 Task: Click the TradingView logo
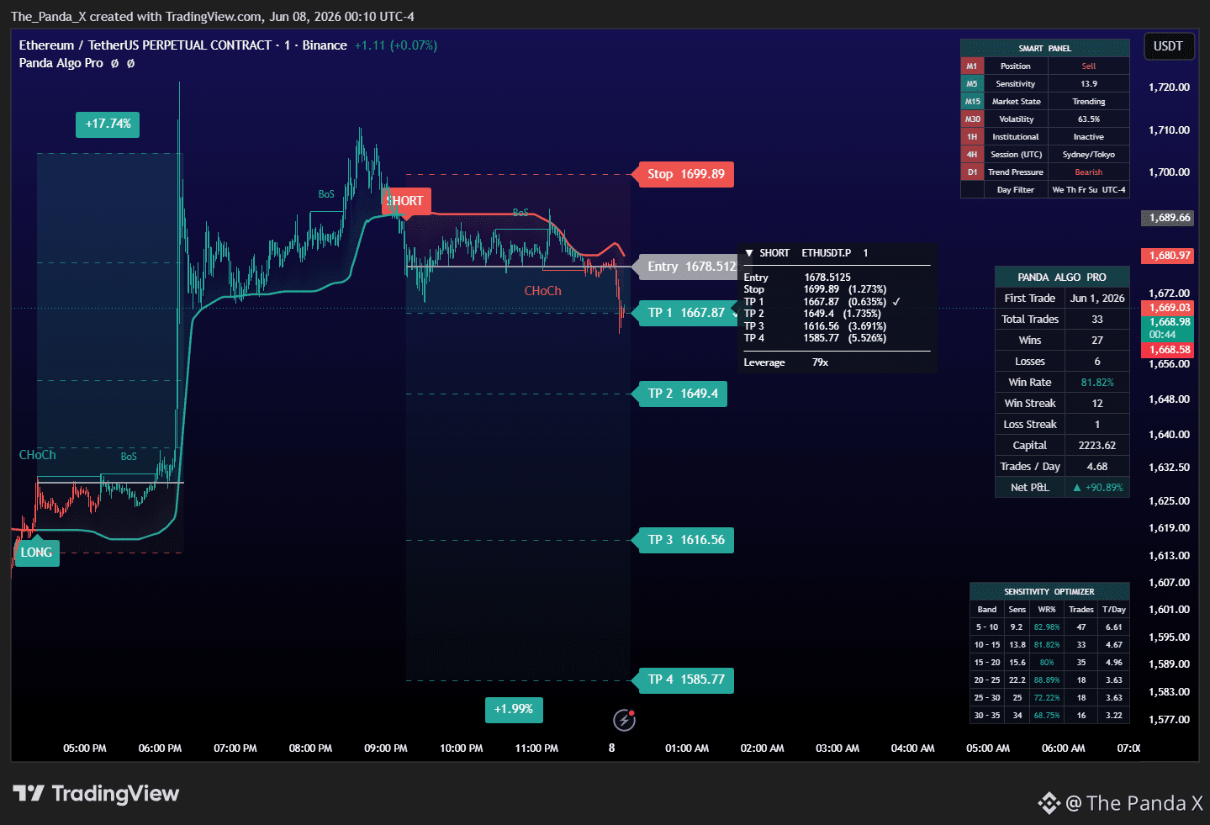(96, 794)
